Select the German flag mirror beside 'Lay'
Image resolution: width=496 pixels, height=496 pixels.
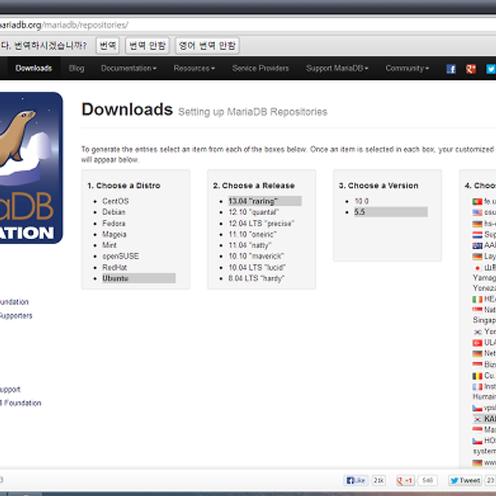coord(477,256)
